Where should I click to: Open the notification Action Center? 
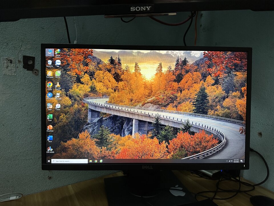[241, 161]
